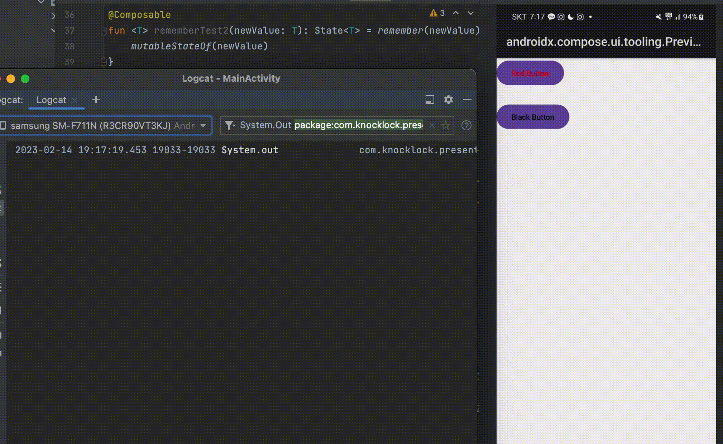Image resolution: width=723 pixels, height=444 pixels.
Task: Hide the Logcat panel with minus icon
Action: pos(467,100)
